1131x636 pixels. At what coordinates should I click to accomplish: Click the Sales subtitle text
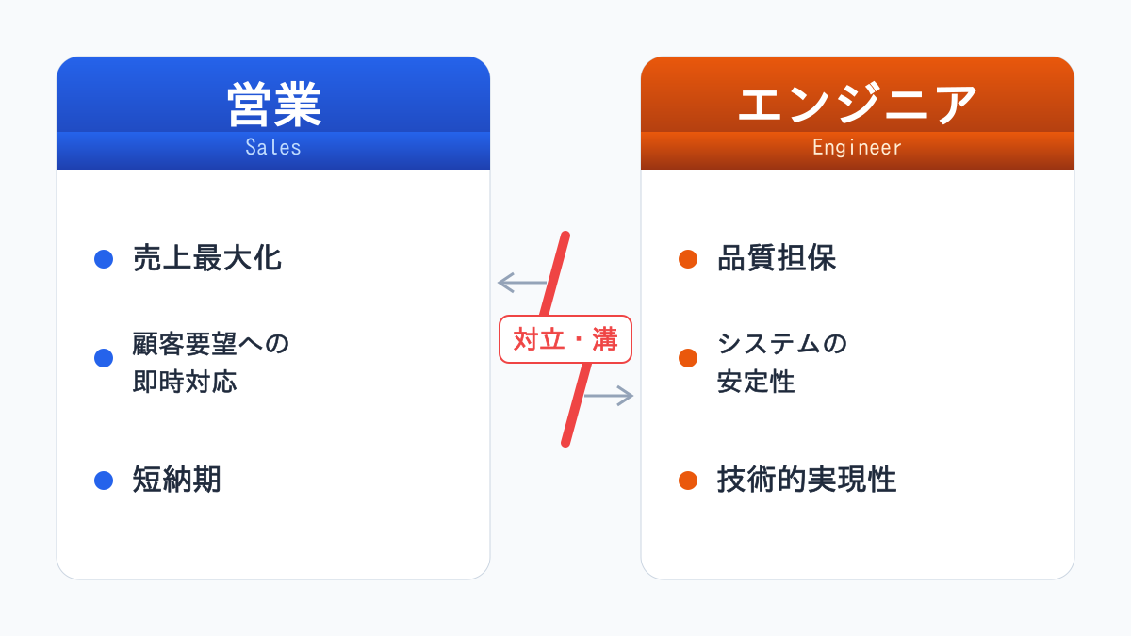click(x=273, y=147)
